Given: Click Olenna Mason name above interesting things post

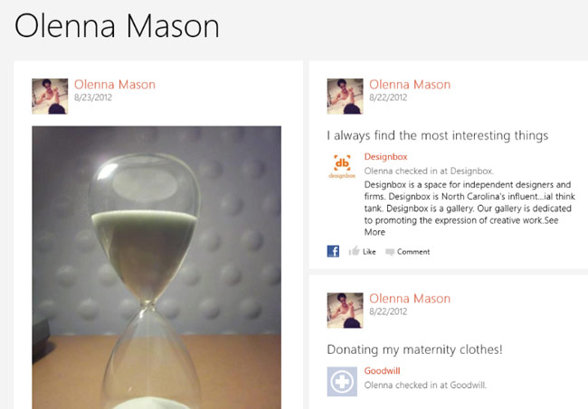Looking at the screenshot, I should 410,85.
